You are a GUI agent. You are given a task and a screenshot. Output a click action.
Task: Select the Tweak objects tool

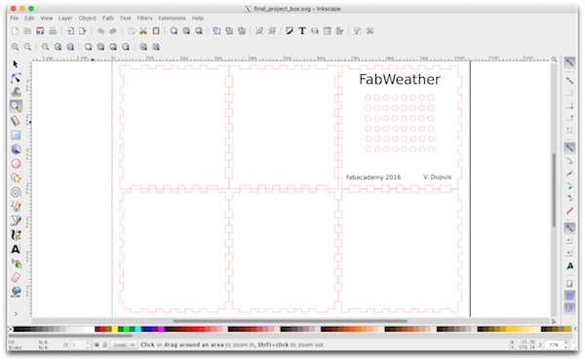16,92
